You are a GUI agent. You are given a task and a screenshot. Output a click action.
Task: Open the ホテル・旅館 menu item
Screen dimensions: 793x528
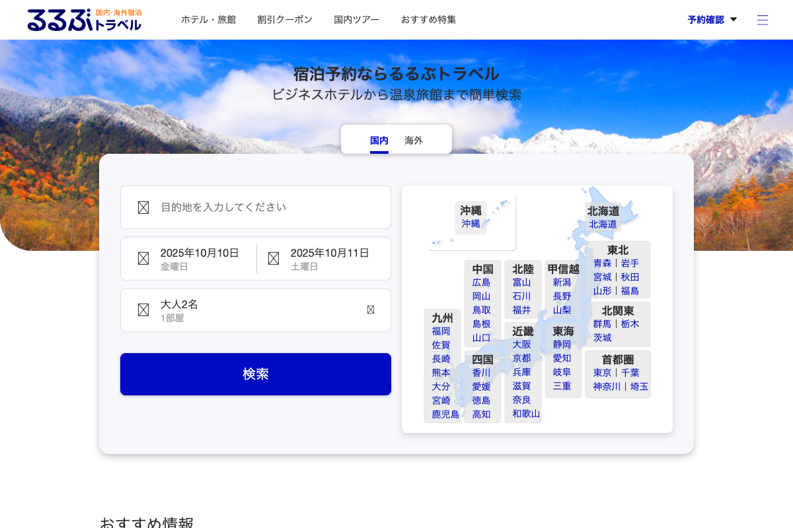(208, 20)
